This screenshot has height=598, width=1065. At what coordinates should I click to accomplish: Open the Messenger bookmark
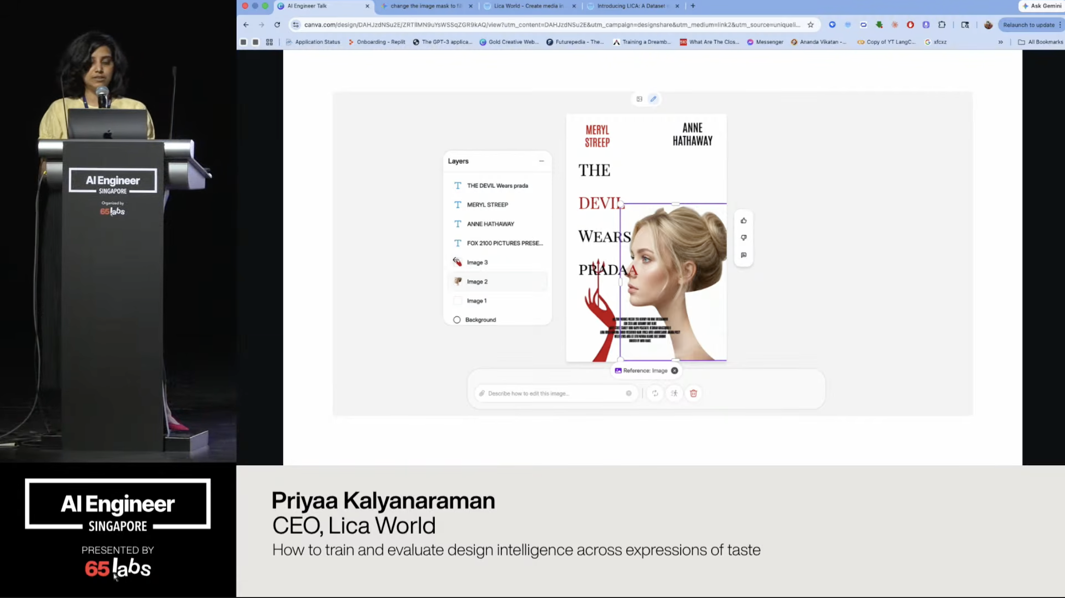point(765,42)
